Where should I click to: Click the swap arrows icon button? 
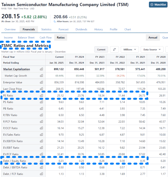click(x=114, y=49)
